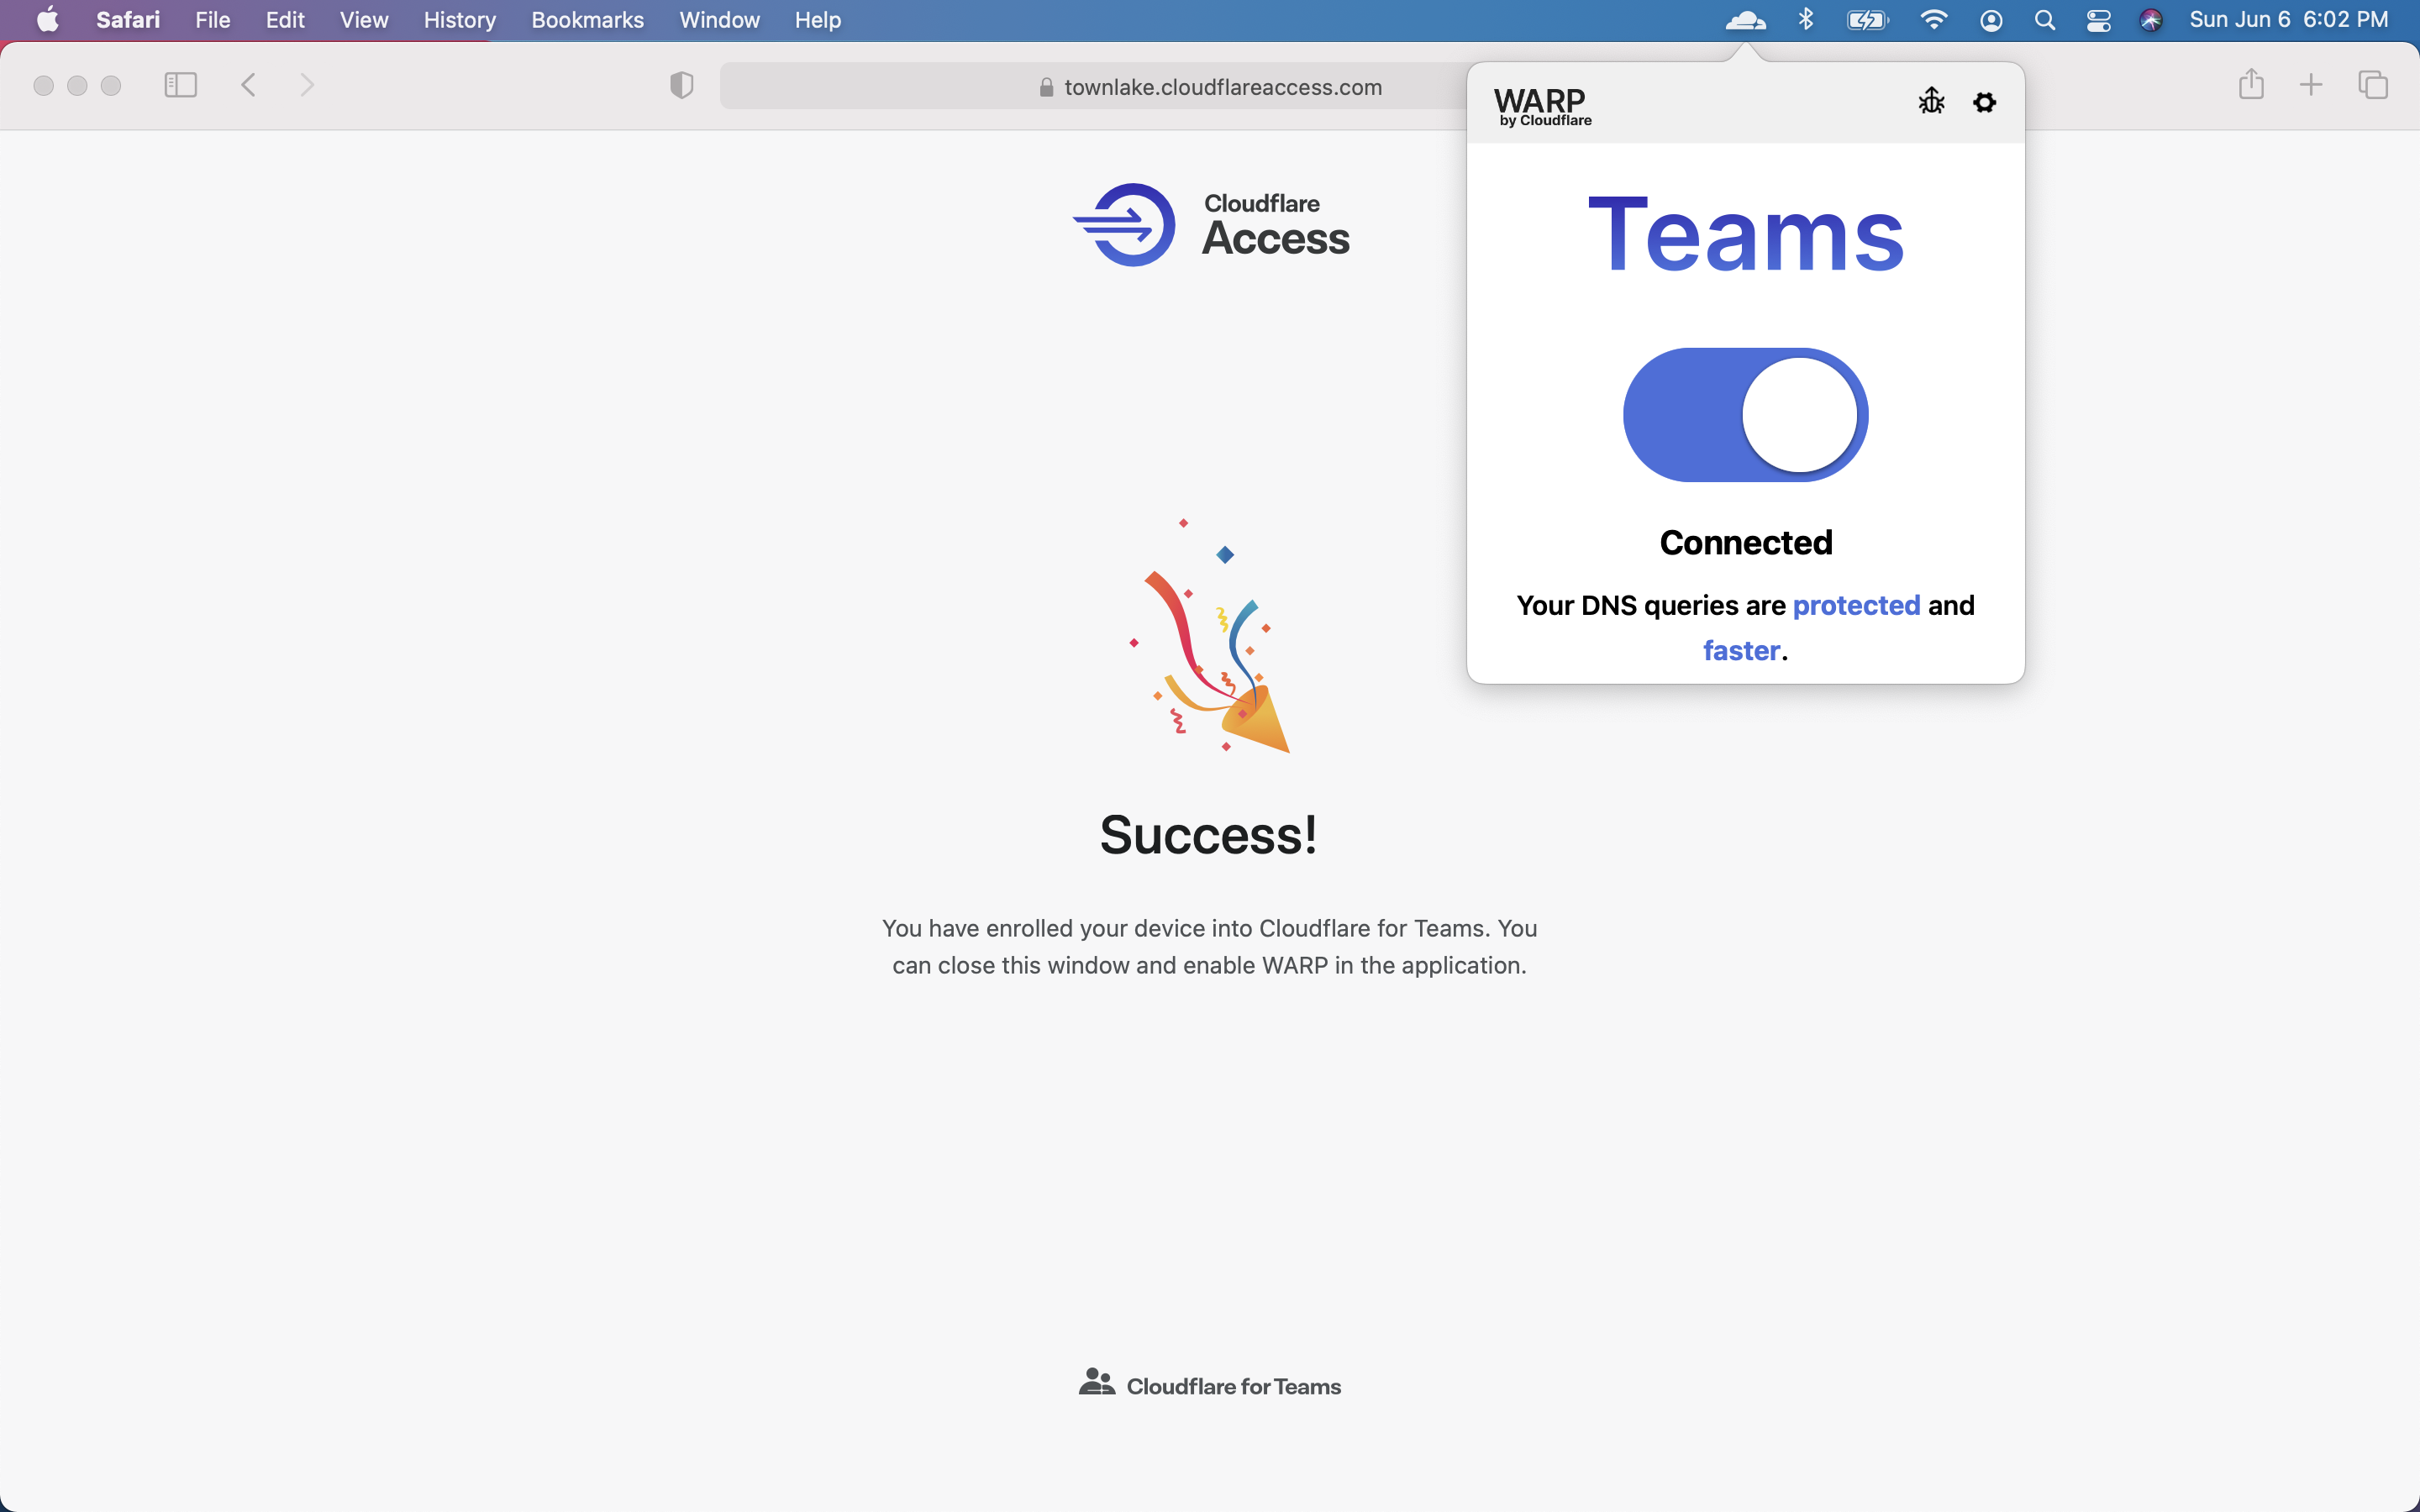Disable WARP connection toggle
2420x1512 pixels.
tap(1744, 414)
